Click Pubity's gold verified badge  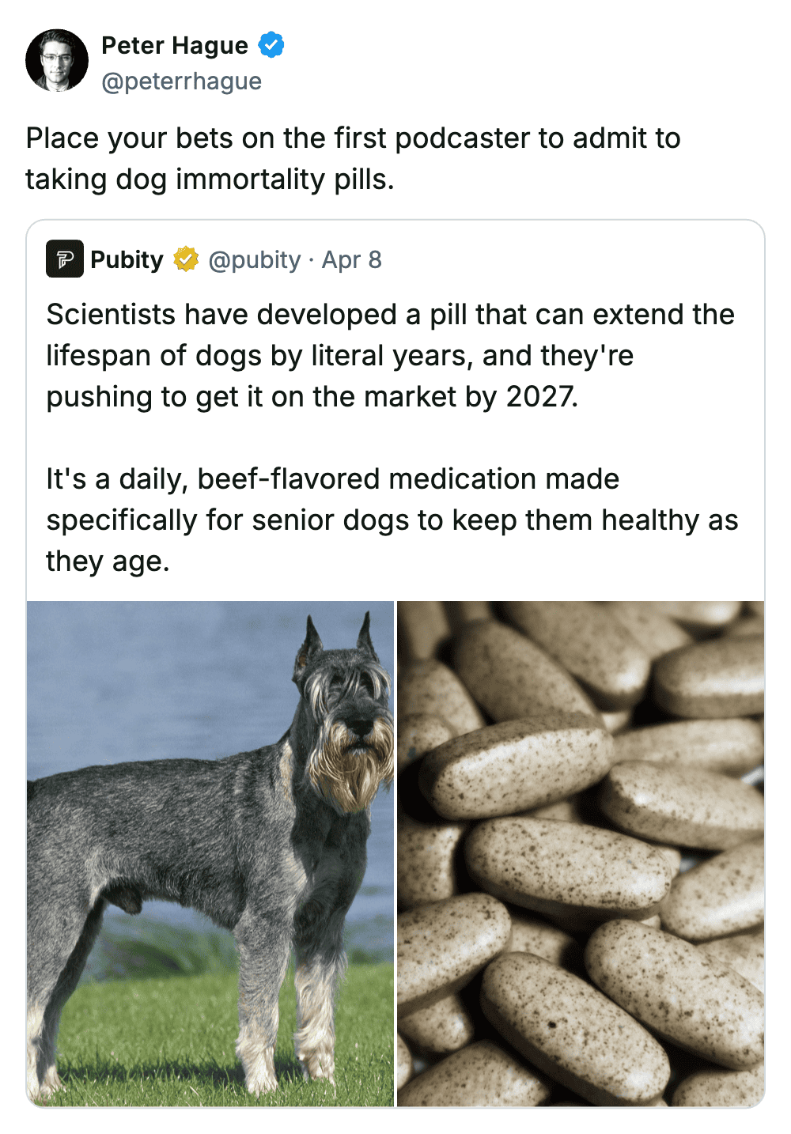(x=186, y=259)
